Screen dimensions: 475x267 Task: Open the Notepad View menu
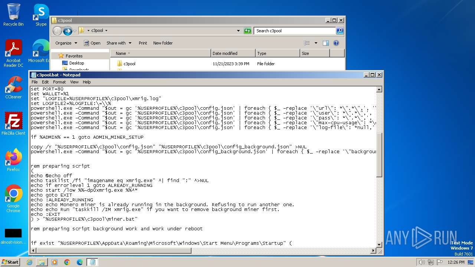[74, 82]
